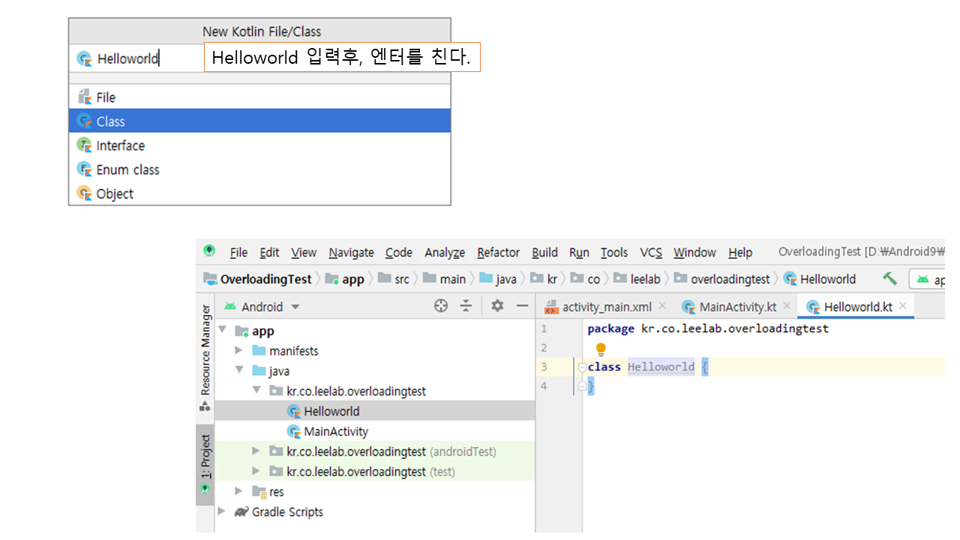Expand the manifests folder

pos(238,350)
